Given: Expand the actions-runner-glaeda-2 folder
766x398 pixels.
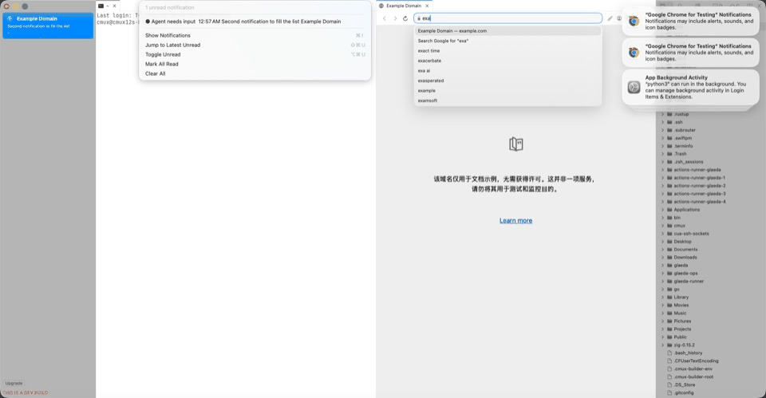Looking at the screenshot, I should pos(663,186).
